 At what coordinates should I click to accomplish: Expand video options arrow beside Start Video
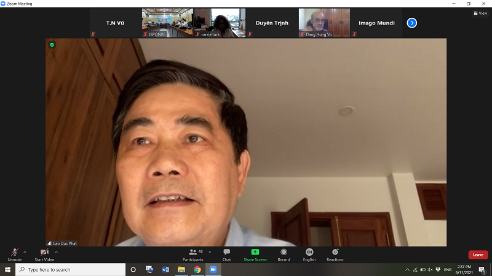(57, 251)
